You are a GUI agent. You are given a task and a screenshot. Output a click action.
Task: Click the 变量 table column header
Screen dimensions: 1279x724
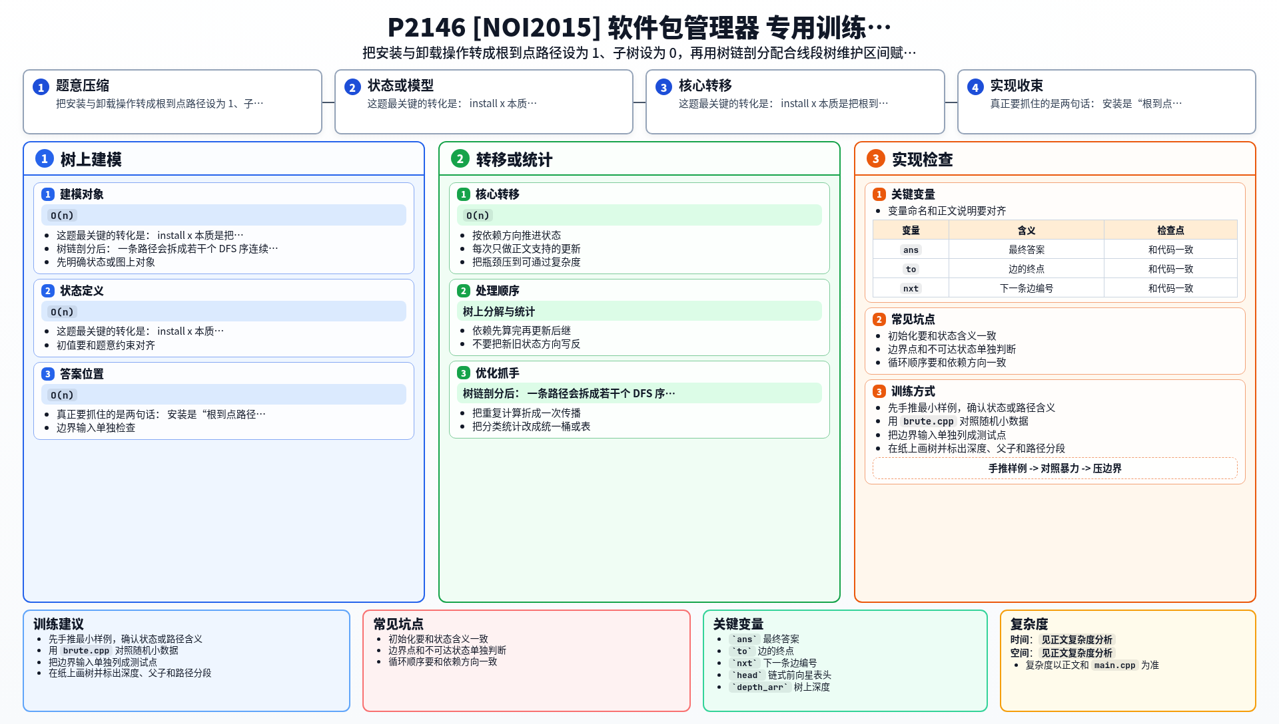(911, 230)
